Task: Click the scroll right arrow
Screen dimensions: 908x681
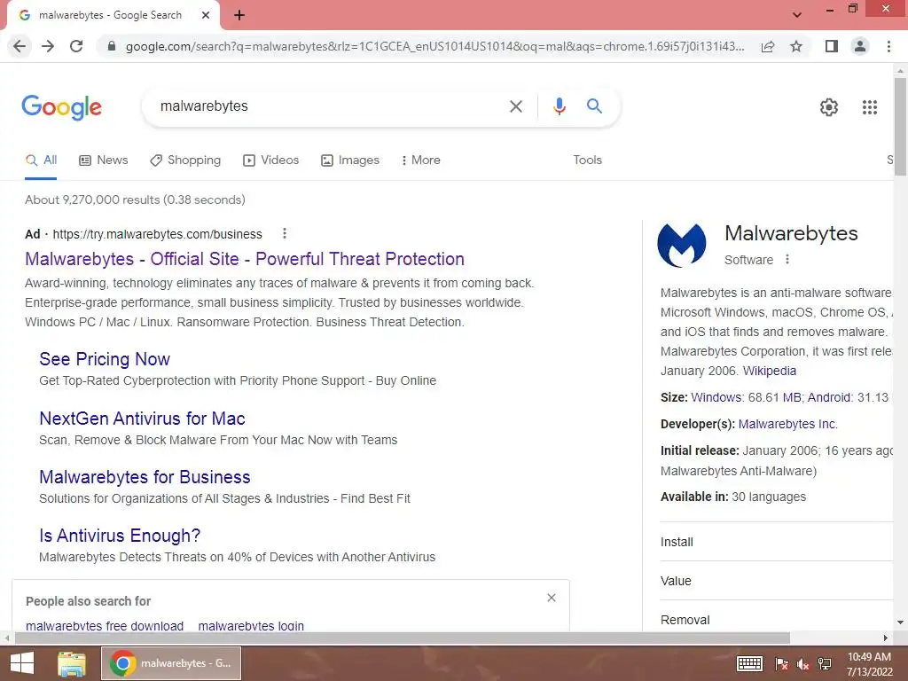Action: tap(885, 638)
